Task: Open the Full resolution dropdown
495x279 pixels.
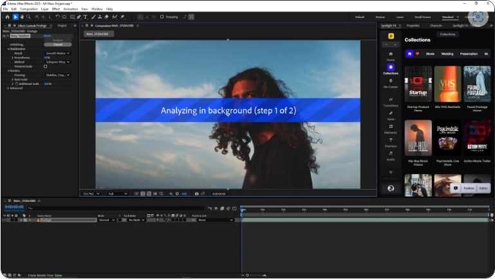Action: click(117, 194)
